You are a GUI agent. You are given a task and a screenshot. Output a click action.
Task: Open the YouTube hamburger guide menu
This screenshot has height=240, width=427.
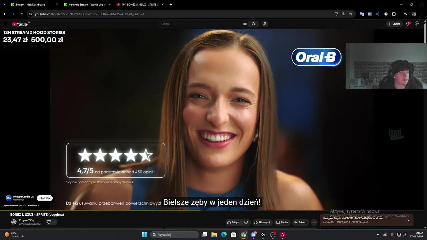click(6, 24)
